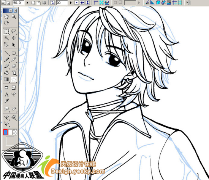This screenshot has width=209, height=180.
Task: Select the Move Layer tool
Action: [x=14, y=38]
